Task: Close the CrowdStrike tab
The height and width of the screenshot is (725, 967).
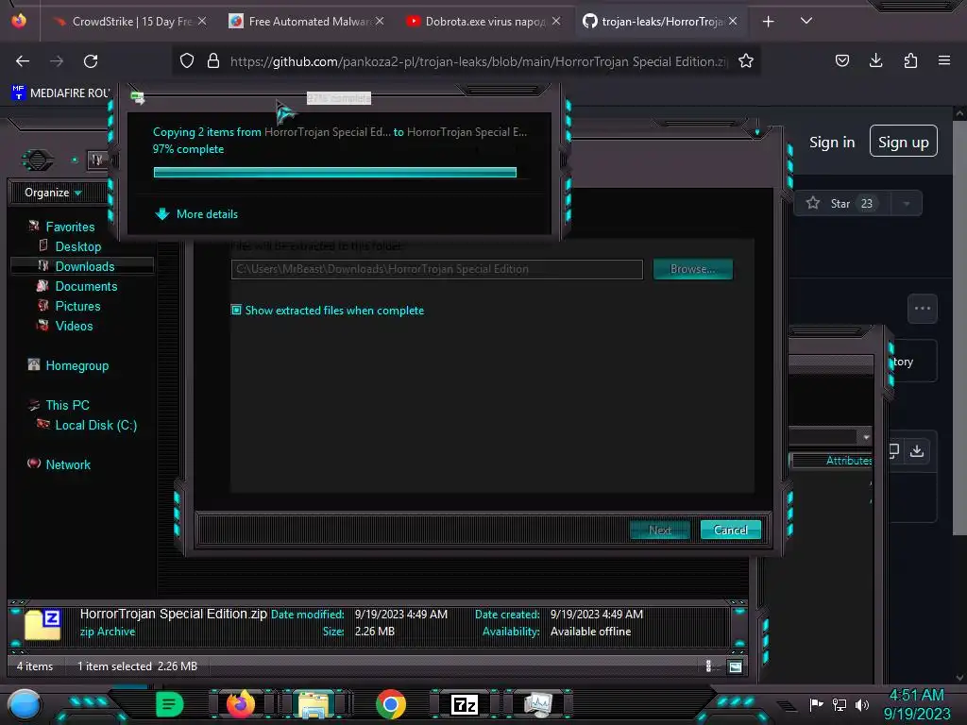Action: pos(202,21)
